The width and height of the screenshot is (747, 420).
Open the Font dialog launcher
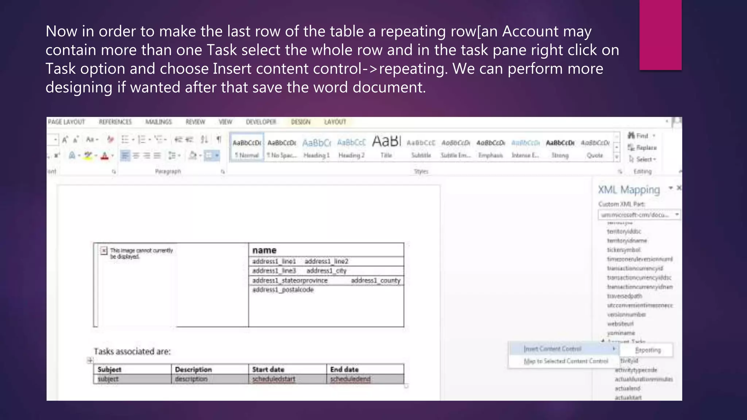coord(113,171)
